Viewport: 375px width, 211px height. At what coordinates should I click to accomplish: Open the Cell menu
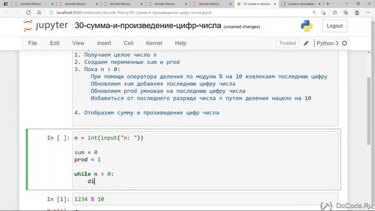(128, 43)
